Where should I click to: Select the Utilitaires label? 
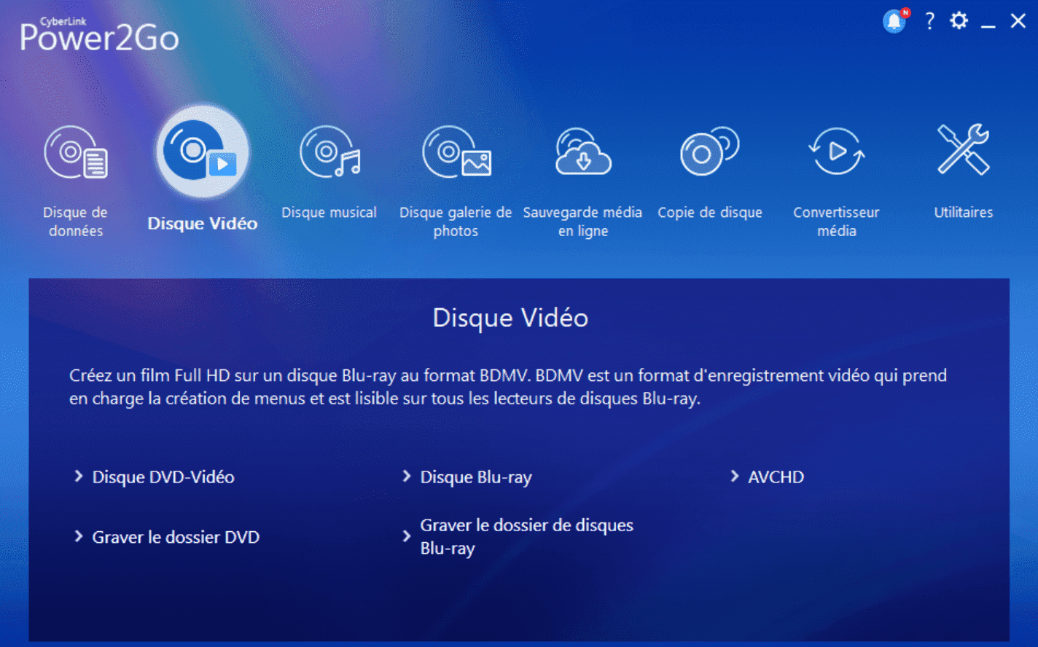click(964, 213)
